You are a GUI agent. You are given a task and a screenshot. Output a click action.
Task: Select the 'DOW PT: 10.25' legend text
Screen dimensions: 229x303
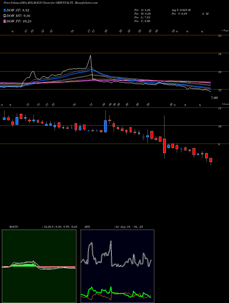(19, 21)
